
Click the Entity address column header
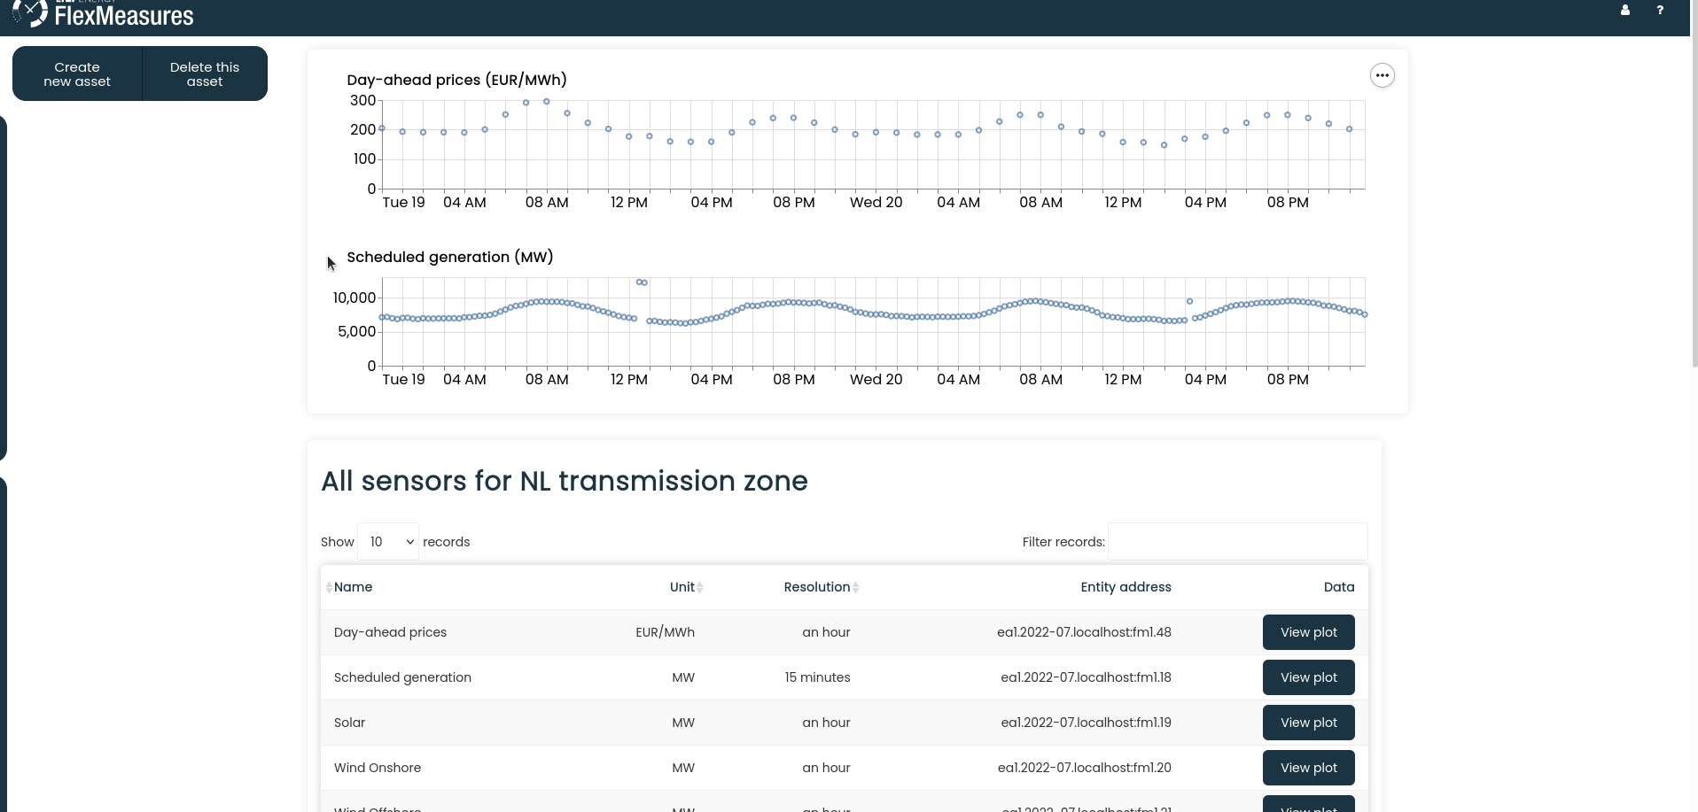point(1126,587)
